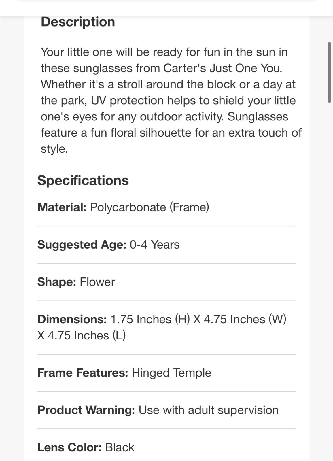Click the words UV protection in description
Viewport: 333px width, 461px height.
click(x=127, y=101)
